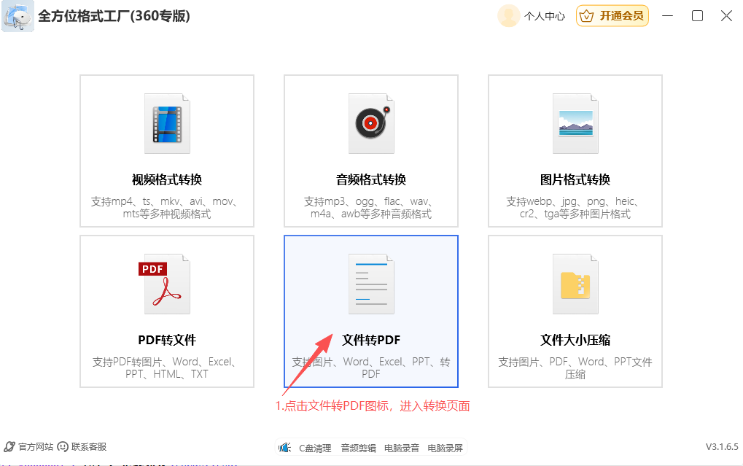Open the 音频剪辑 audio editing tool

tap(358, 448)
